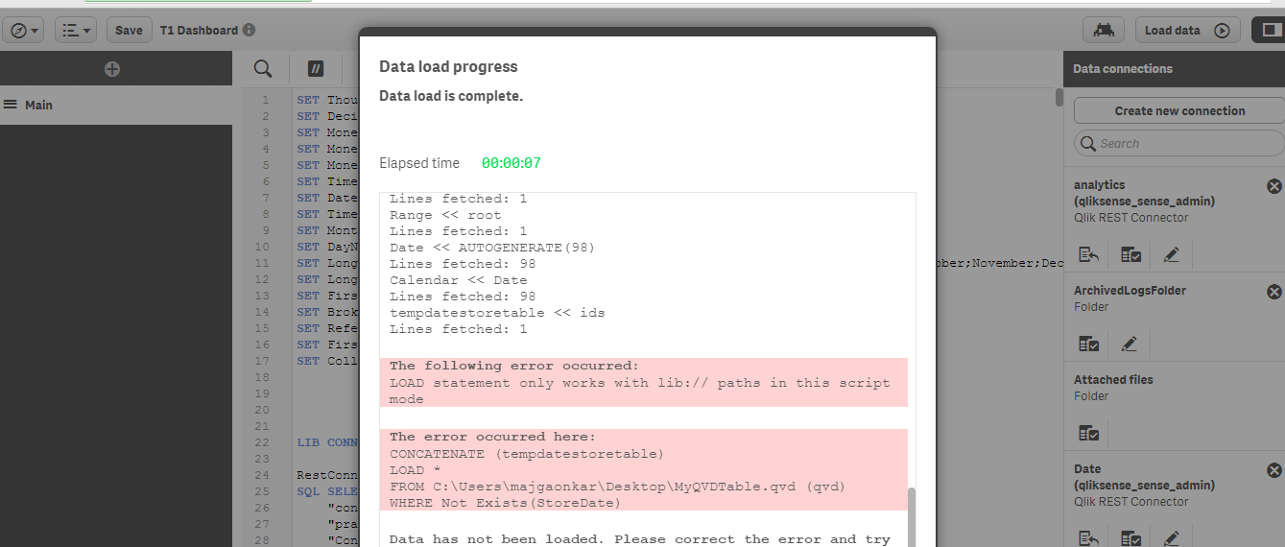Open the debug panel
The height and width of the screenshot is (547, 1285).
point(1103,30)
